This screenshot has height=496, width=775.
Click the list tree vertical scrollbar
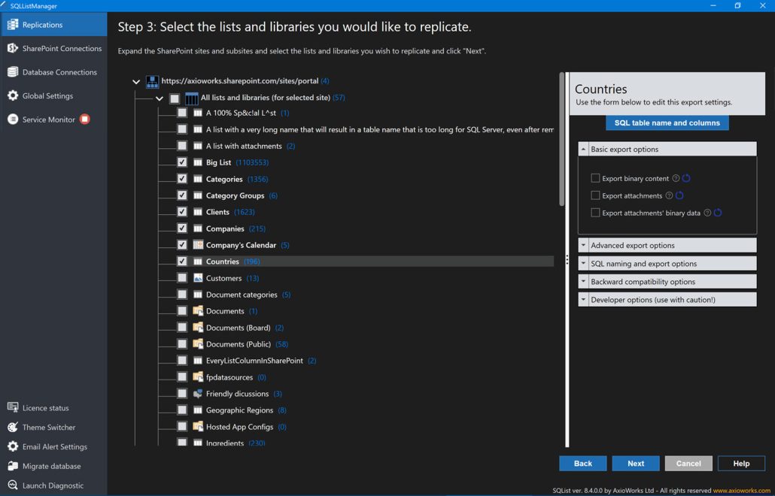pyautogui.click(x=561, y=139)
